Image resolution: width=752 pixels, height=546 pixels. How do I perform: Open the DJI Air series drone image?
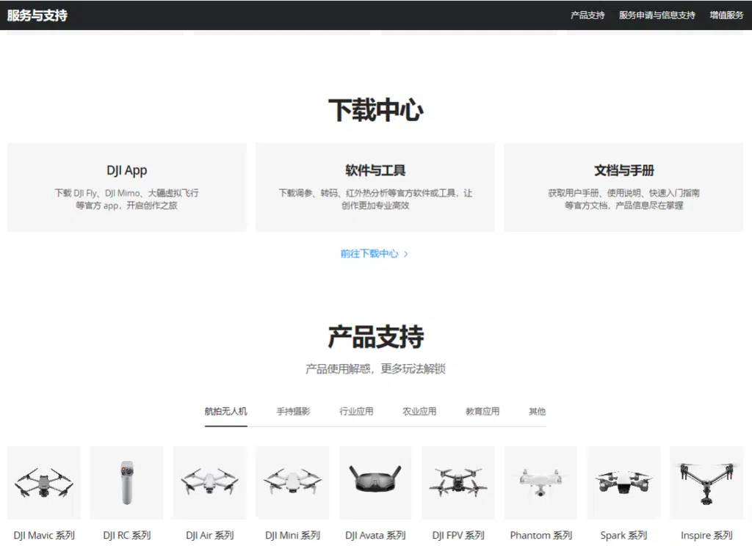(x=209, y=483)
